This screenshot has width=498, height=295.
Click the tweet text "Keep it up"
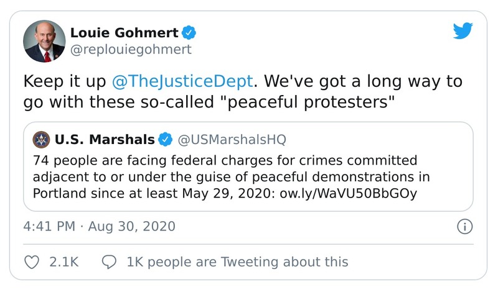[x=65, y=81]
